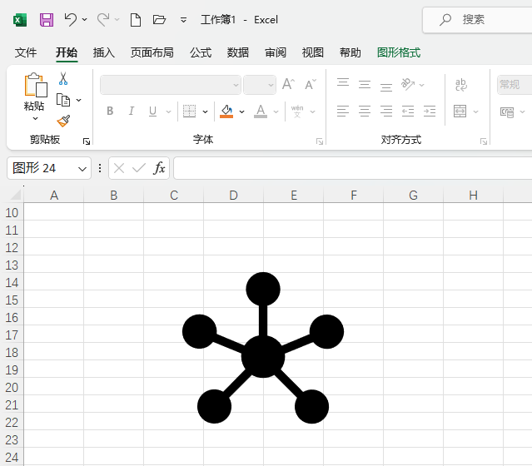This screenshot has width=532, height=466.
Task: Click the 粘贴 paste button
Action: [35, 92]
